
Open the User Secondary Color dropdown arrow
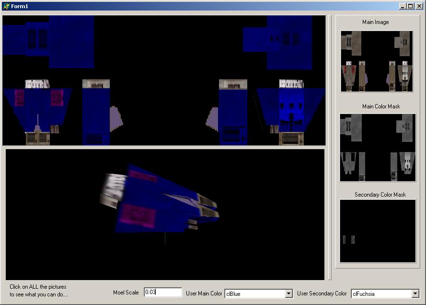[x=415, y=293]
